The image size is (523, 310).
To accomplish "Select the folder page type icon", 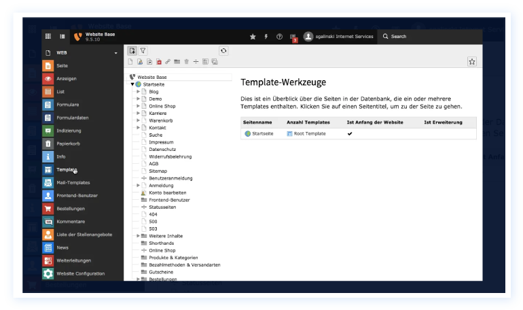I will click(x=177, y=62).
